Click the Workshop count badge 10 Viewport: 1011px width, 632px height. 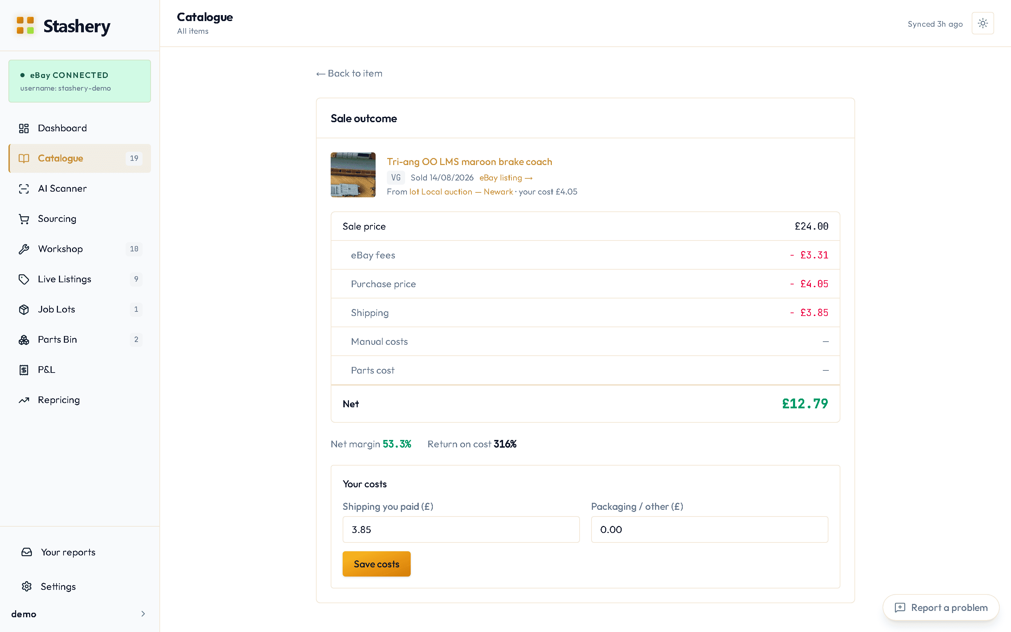tap(134, 249)
